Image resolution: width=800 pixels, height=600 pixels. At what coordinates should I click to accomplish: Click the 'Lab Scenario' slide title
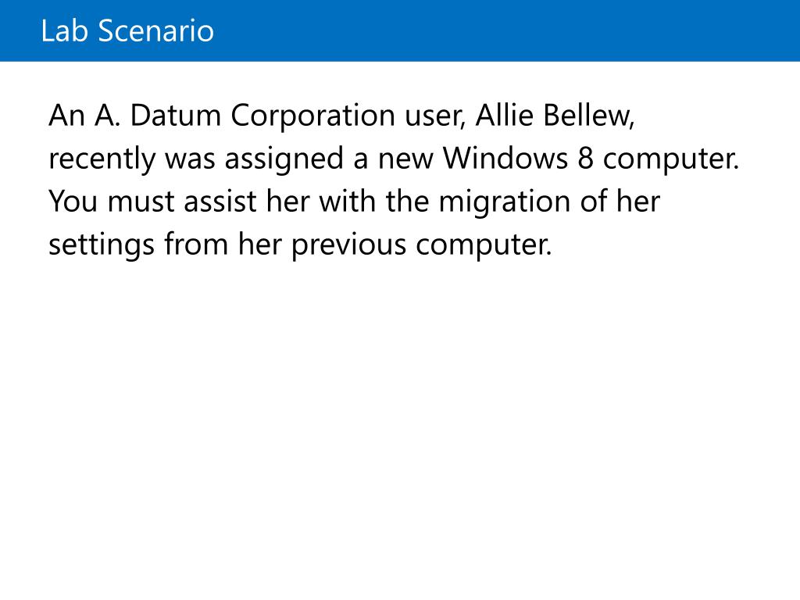pyautogui.click(x=127, y=30)
